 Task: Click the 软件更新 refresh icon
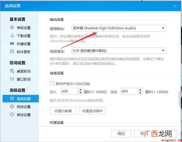(12, 52)
